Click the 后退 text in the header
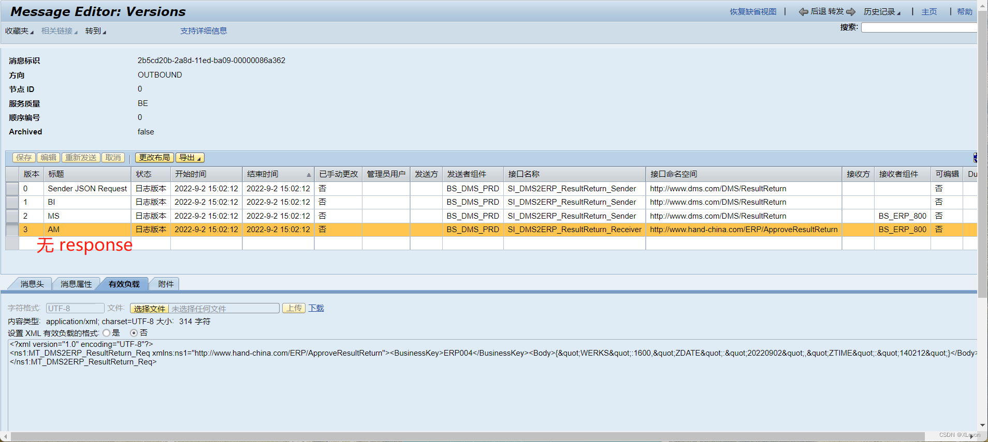Screen dimensions: 988x442 tap(818, 11)
